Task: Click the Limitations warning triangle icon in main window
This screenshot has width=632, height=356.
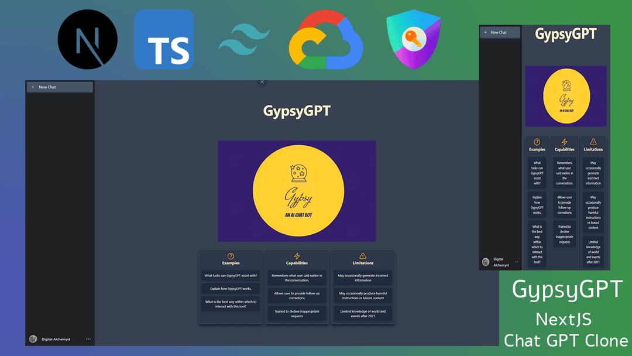Action: (x=363, y=256)
